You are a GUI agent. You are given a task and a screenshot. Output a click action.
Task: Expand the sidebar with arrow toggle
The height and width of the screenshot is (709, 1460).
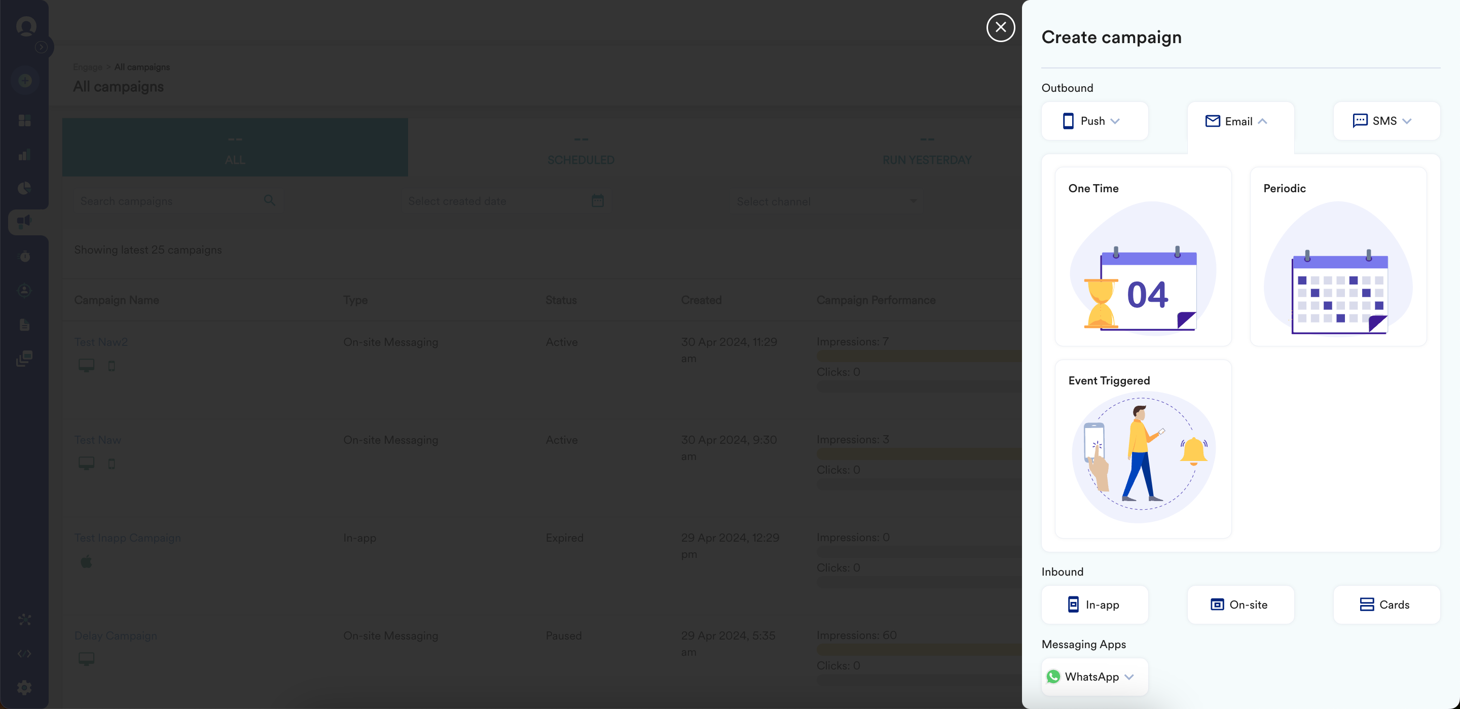tap(42, 47)
